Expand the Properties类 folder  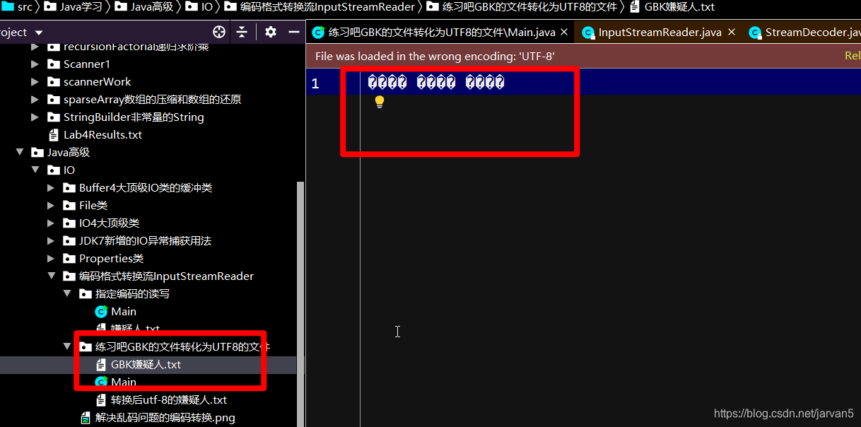(x=51, y=259)
